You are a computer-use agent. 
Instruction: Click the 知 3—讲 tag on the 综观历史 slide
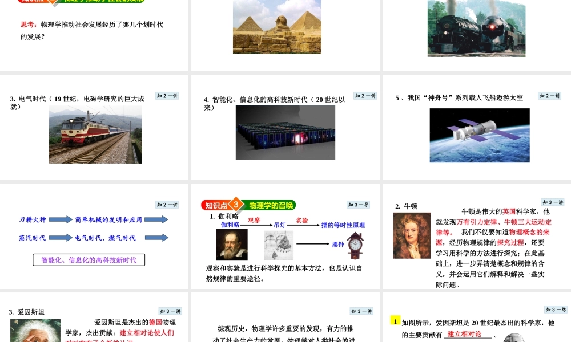pyautogui.click(x=361, y=311)
